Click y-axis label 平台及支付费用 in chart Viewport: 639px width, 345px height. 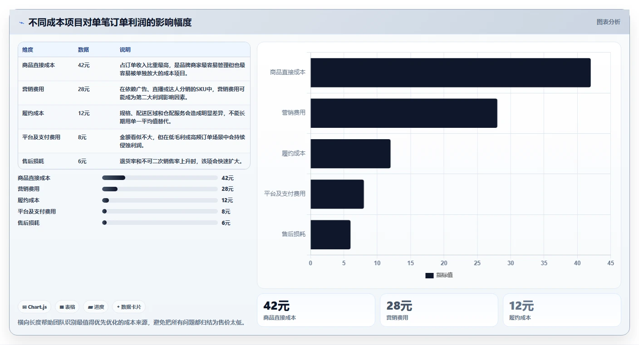click(285, 194)
